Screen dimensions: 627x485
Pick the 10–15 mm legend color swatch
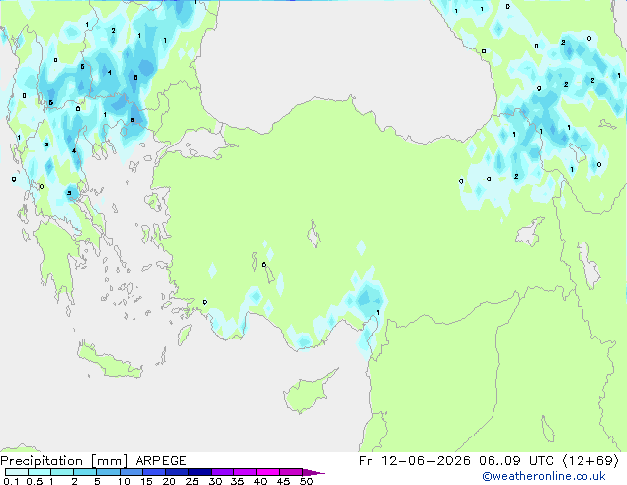pyautogui.click(x=132, y=472)
